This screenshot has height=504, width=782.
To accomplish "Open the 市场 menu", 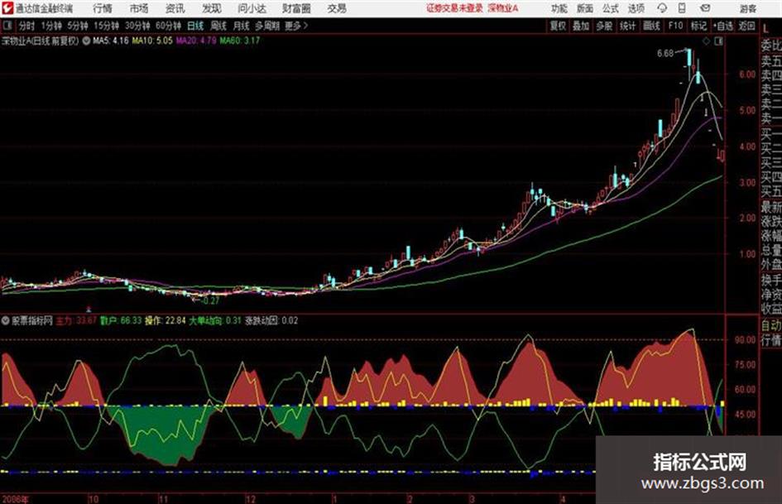I will click(139, 8).
